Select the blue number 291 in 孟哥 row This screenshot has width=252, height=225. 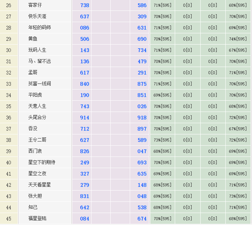[x=142, y=73]
